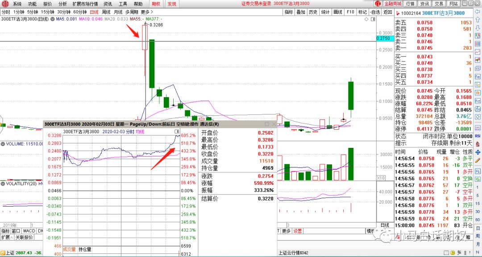Open the 工具 menu

coord(123,4)
